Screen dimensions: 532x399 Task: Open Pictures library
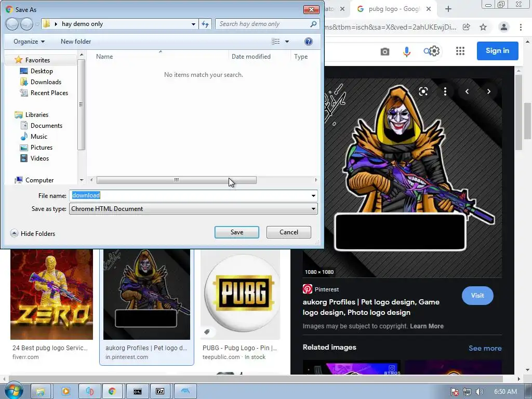42,147
